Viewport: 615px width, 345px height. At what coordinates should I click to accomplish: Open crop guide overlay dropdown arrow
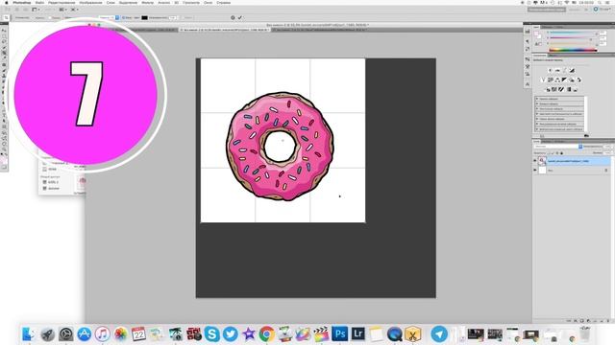coord(117,17)
